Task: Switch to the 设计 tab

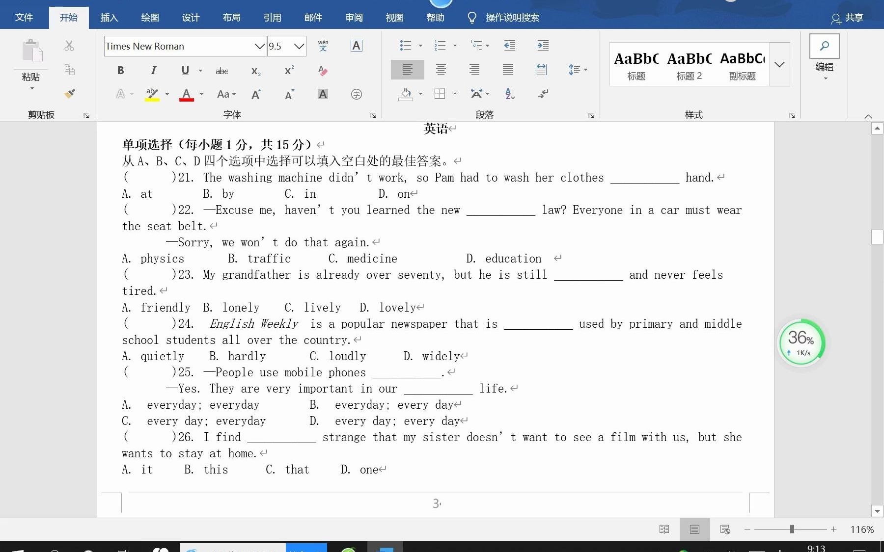Action: (x=191, y=18)
